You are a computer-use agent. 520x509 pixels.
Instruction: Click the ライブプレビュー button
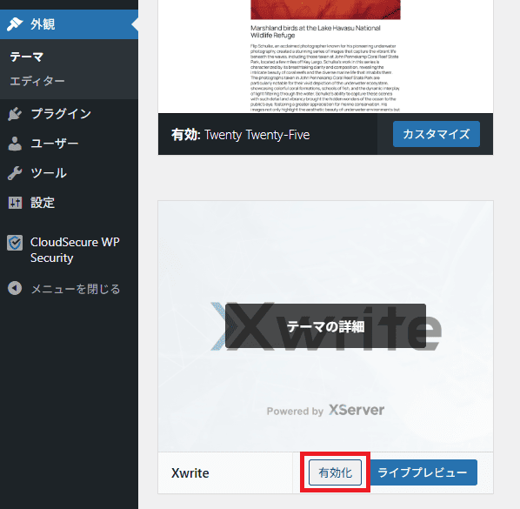(422, 472)
